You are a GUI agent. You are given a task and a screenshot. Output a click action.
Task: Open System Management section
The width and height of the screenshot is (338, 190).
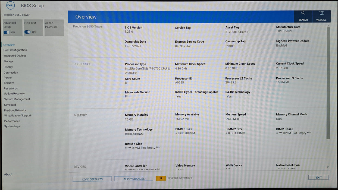(17, 99)
